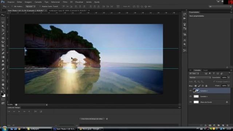
Task: Click Criar linha do tempo de vídeo button
Action: pyautogui.click(x=92, y=119)
